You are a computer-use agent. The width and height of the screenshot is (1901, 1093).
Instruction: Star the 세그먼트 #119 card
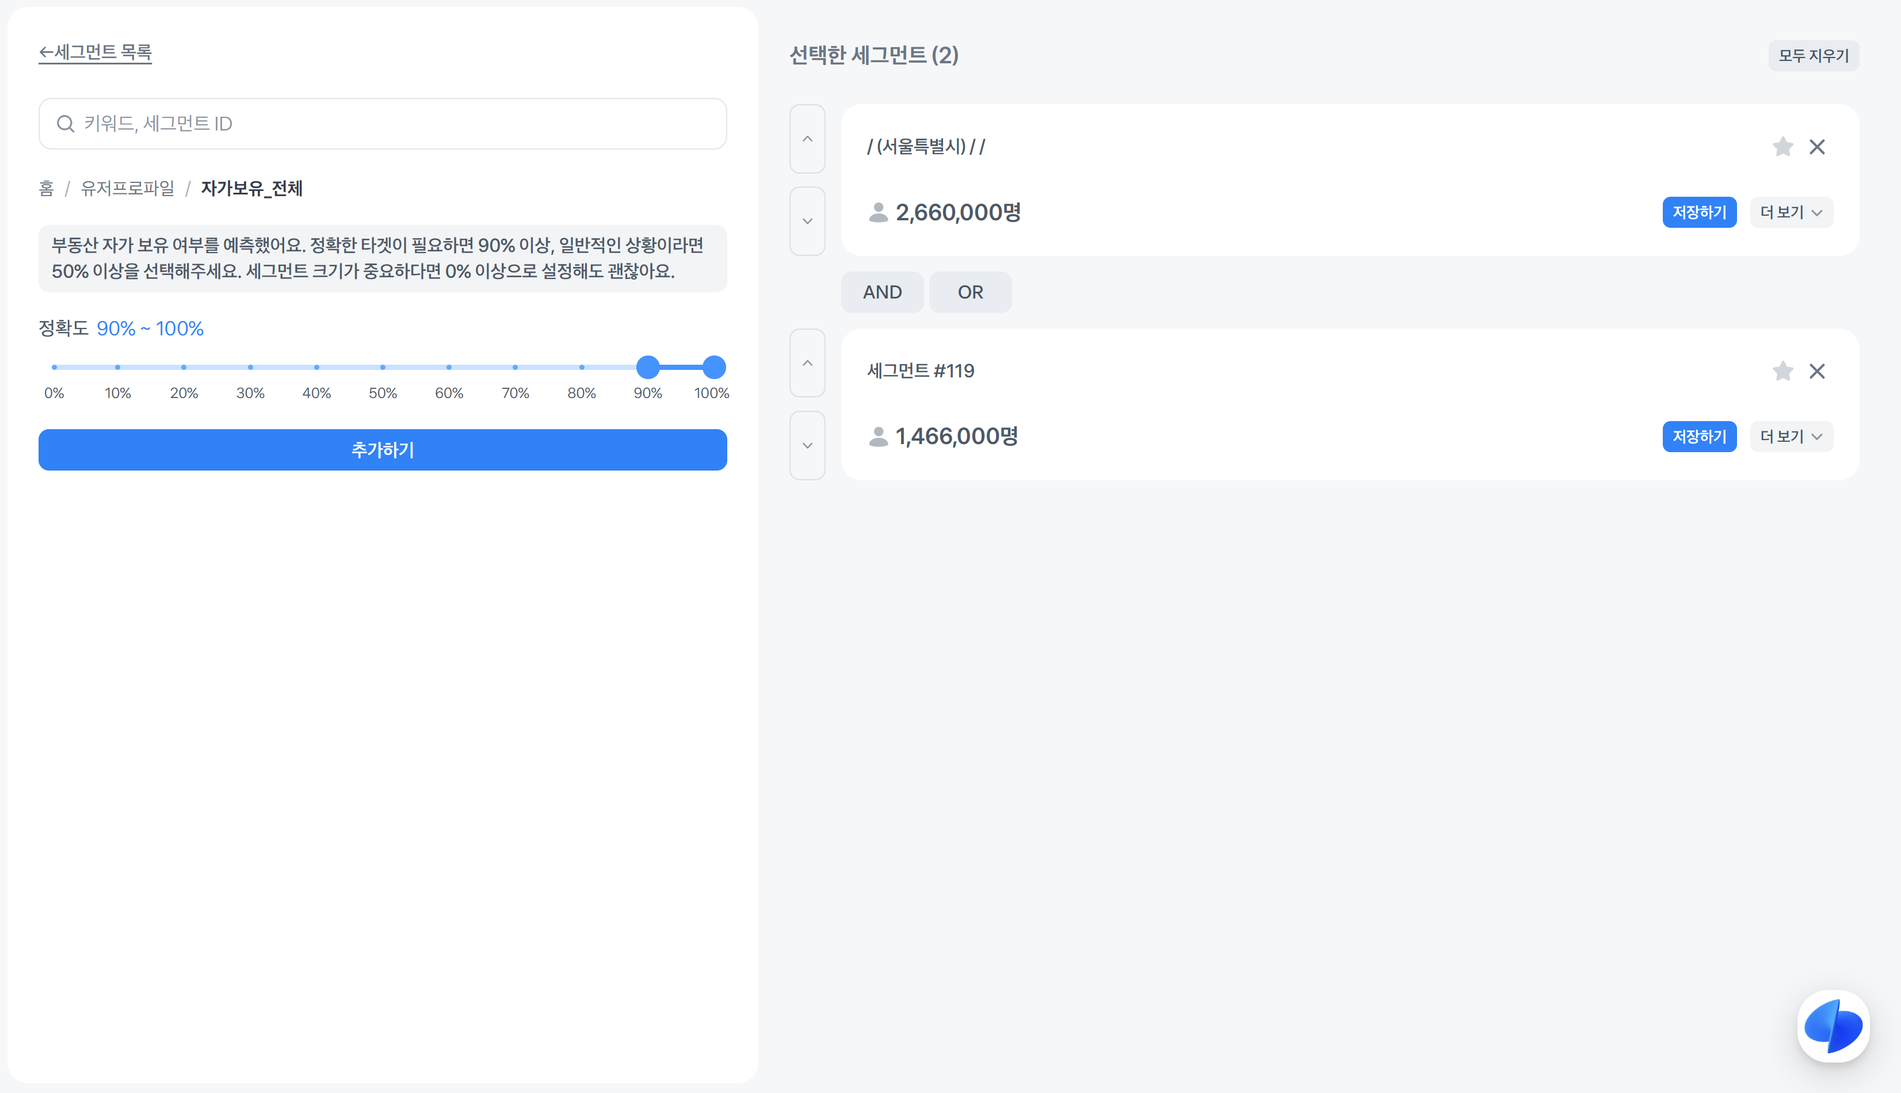coord(1782,371)
